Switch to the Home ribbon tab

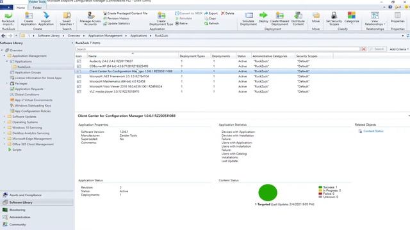tap(20, 8)
